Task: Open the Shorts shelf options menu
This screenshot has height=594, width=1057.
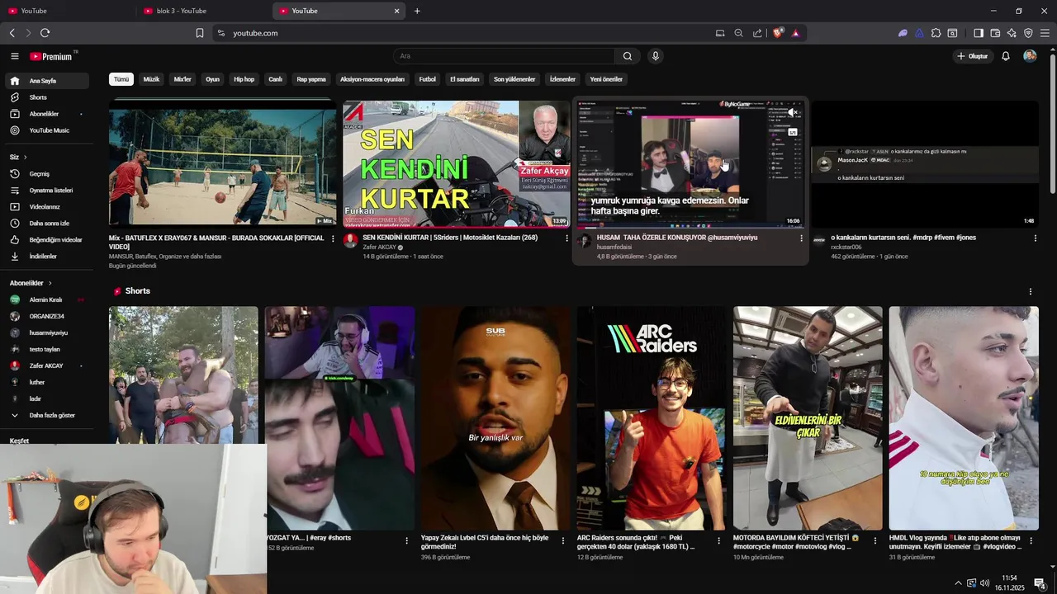Action: [1030, 291]
